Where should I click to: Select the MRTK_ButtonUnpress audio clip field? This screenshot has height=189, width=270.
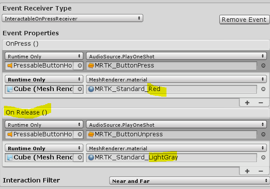pos(171,135)
